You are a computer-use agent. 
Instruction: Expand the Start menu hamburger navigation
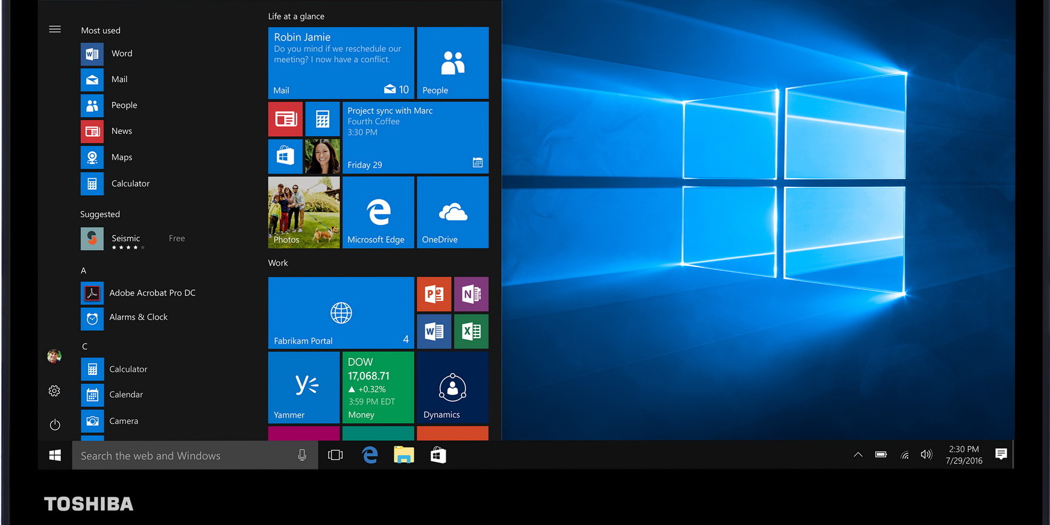pos(55,29)
